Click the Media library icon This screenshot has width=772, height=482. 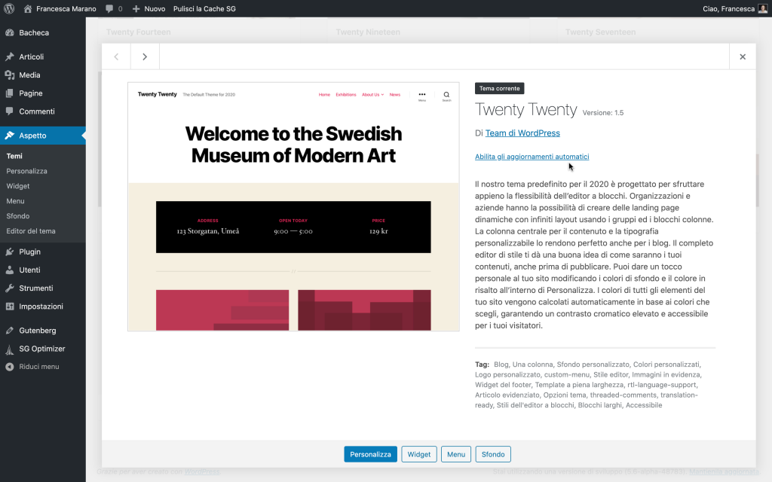coord(9,75)
